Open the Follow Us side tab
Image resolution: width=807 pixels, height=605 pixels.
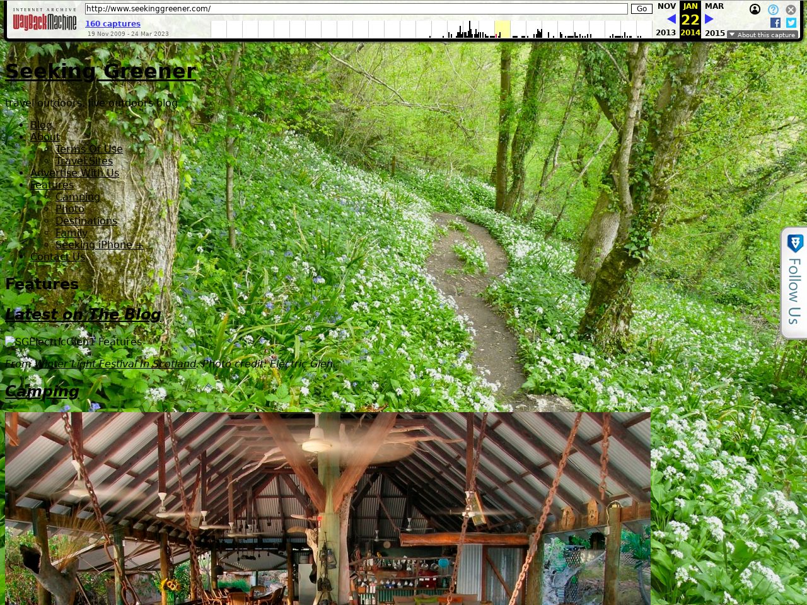(x=794, y=283)
